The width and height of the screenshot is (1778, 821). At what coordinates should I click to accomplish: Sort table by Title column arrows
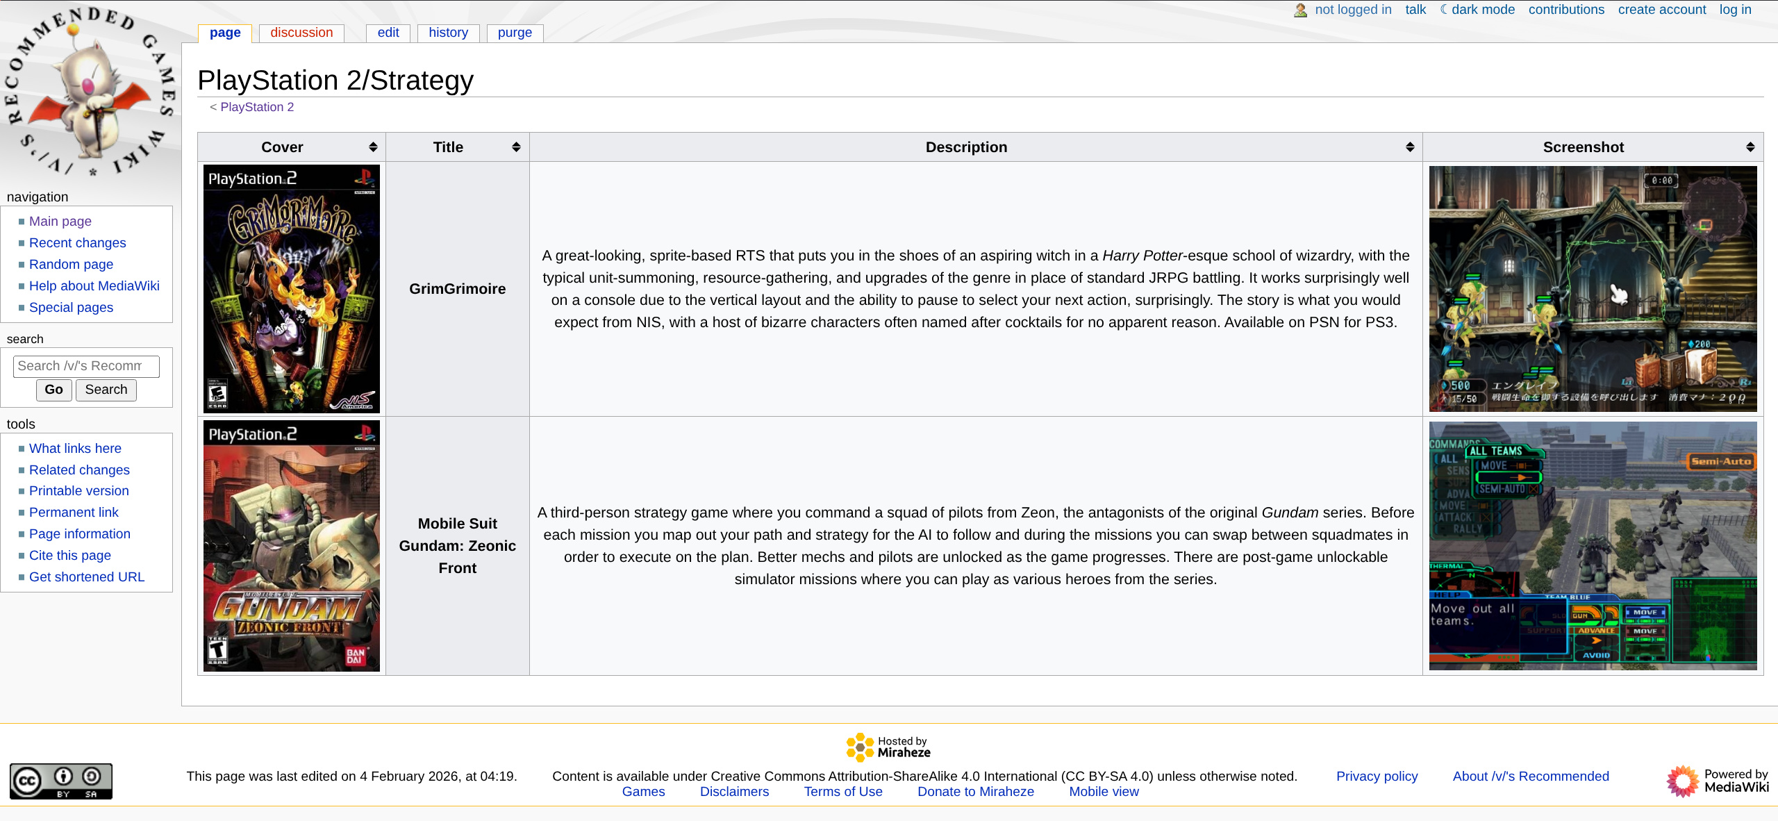click(516, 147)
